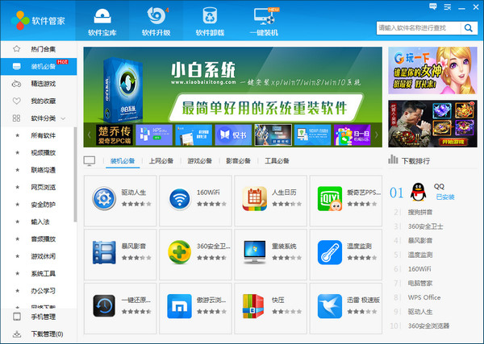Click the monitor icon beside category tabs
The width and height of the screenshot is (484, 344).
pyautogui.click(x=90, y=161)
